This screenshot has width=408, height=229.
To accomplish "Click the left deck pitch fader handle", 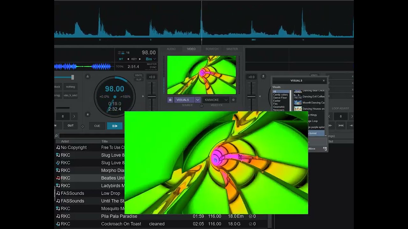I will click(x=152, y=96).
